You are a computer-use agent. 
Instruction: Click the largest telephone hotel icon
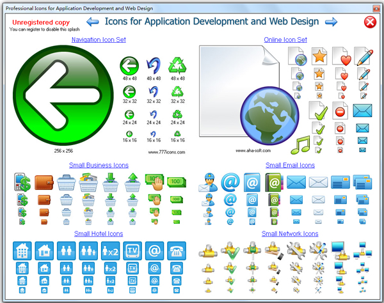pyautogui.click(x=177, y=251)
